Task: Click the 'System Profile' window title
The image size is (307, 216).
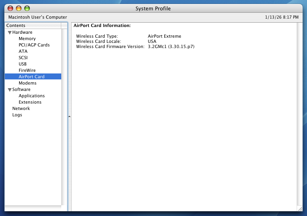Action: (153, 8)
